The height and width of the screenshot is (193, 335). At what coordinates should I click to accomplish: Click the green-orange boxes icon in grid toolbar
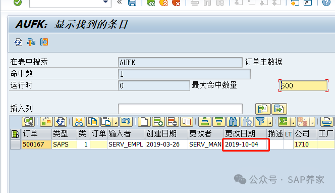click(x=46, y=122)
